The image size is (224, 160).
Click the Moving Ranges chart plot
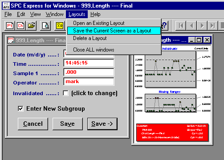click(x=171, y=103)
